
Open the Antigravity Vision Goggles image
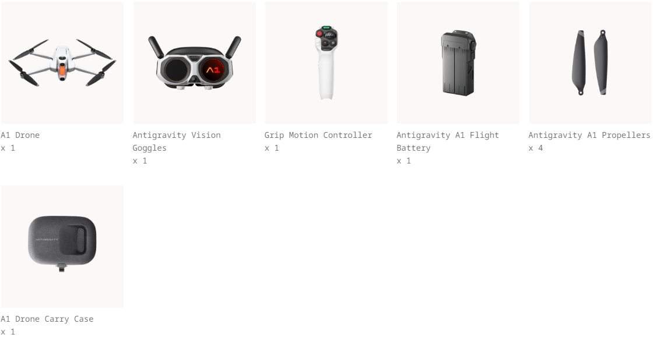click(x=194, y=63)
